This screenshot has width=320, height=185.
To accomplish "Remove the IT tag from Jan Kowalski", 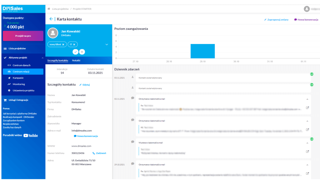I will pyautogui.click(x=75, y=44).
